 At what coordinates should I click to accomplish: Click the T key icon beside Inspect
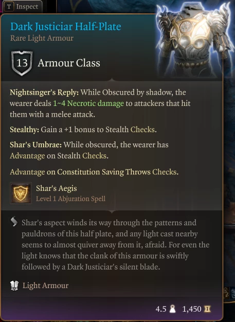tap(9, 7)
